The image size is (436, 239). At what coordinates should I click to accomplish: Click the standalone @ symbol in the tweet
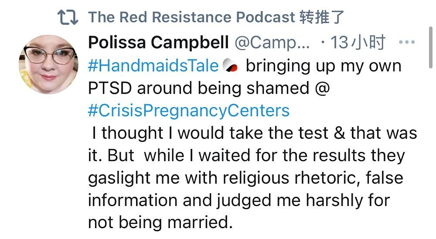323,88
